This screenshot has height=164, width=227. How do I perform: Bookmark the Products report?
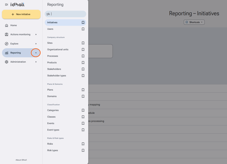coord(83,63)
